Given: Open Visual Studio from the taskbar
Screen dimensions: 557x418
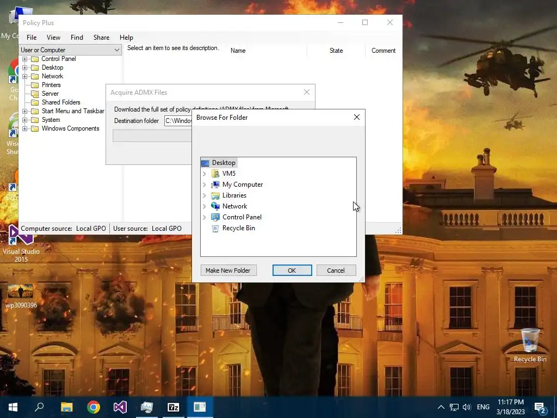Looking at the screenshot, I should 120,407.
